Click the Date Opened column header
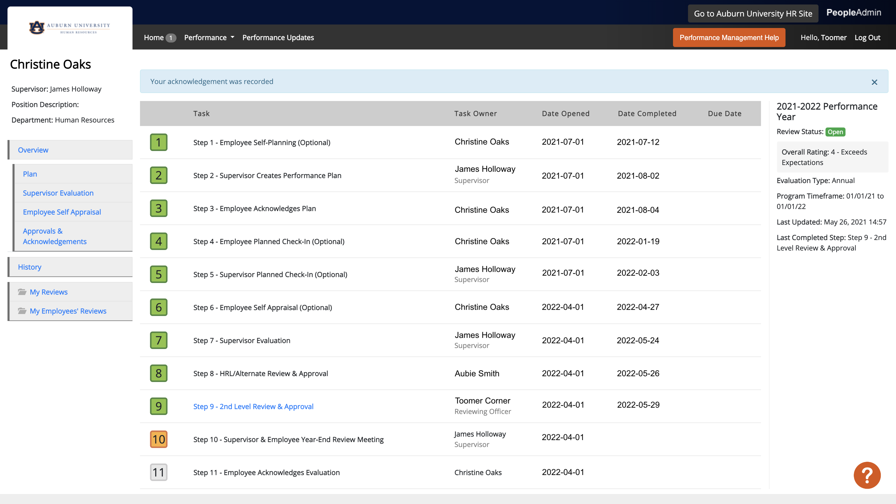Screen dimensions: 896x504 tap(565, 113)
